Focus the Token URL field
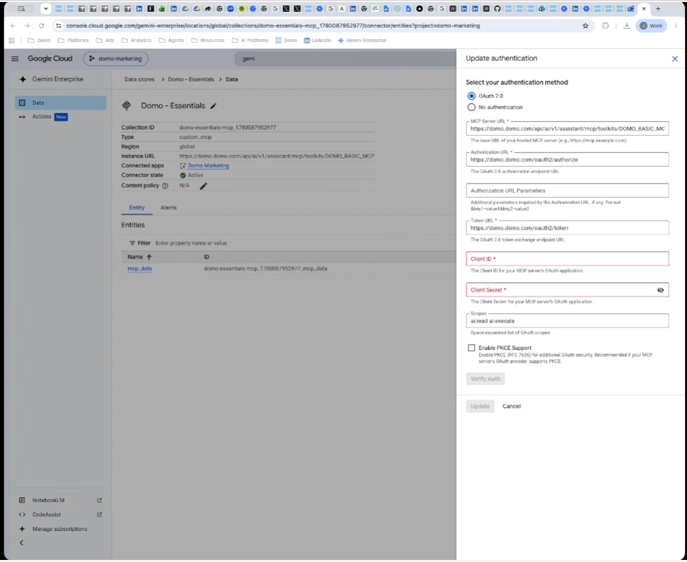Viewport: 687px width, 562px height. point(567,228)
